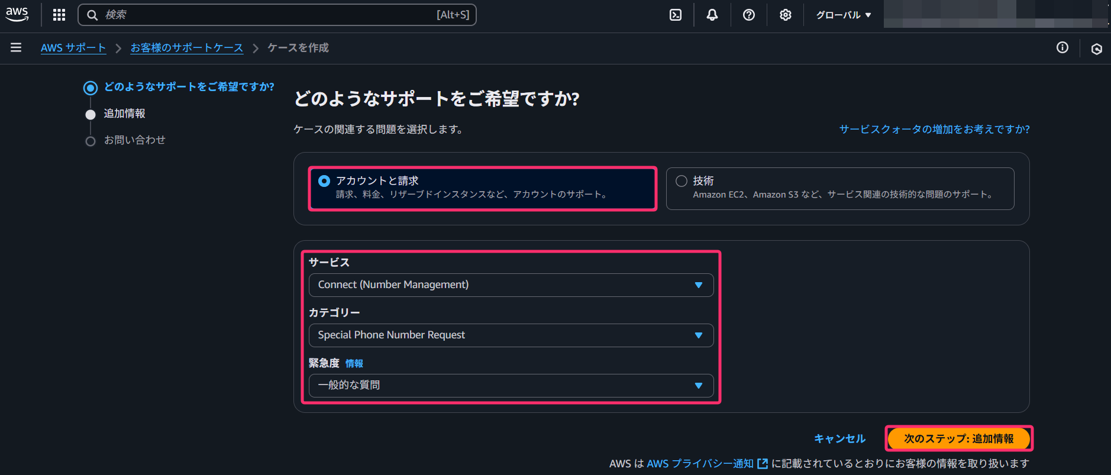The width and height of the screenshot is (1111, 475).
Task: Open the AWS home logo
Action: tap(17, 15)
